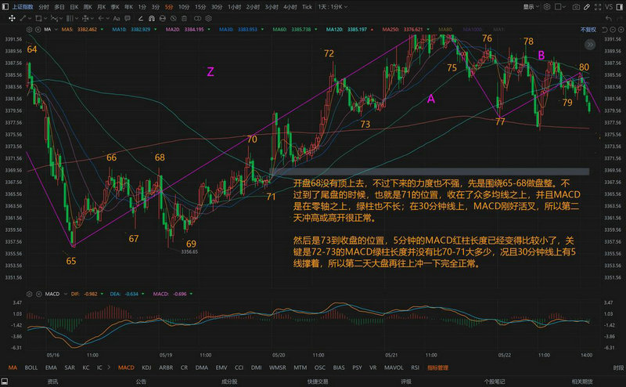Open the 资讯 news section
This screenshot has height=387, width=626.
[x=52, y=382]
